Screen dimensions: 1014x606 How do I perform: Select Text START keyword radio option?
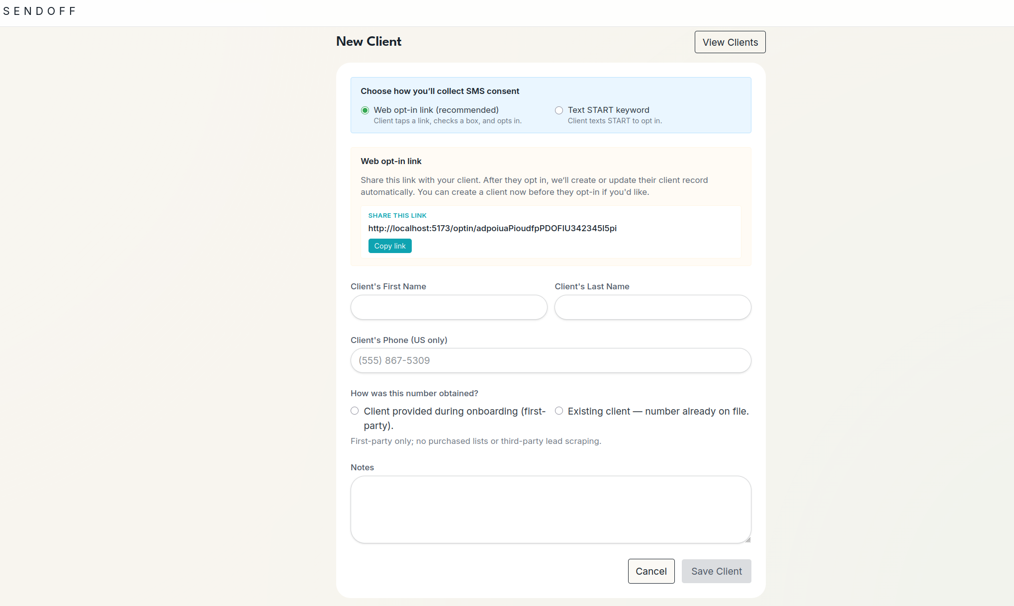tap(559, 110)
